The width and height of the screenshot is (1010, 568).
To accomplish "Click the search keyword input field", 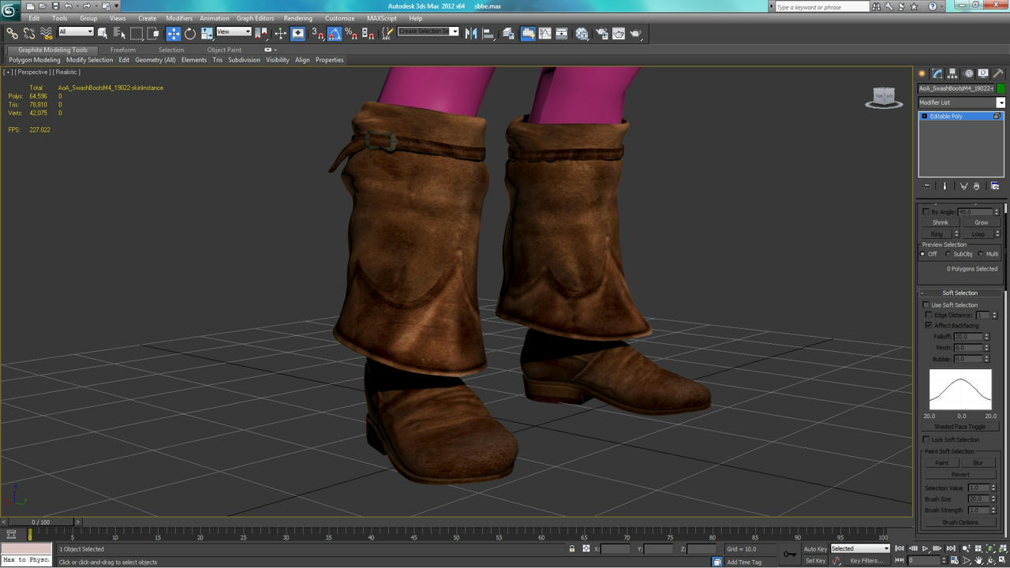I will click(821, 7).
